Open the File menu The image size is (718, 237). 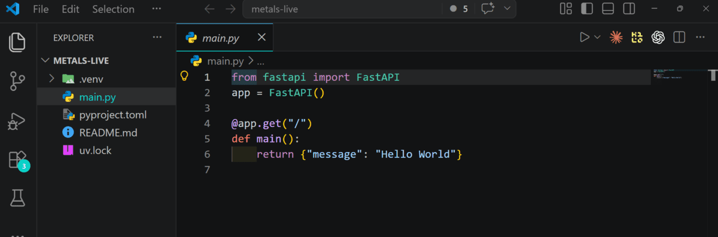(x=41, y=9)
